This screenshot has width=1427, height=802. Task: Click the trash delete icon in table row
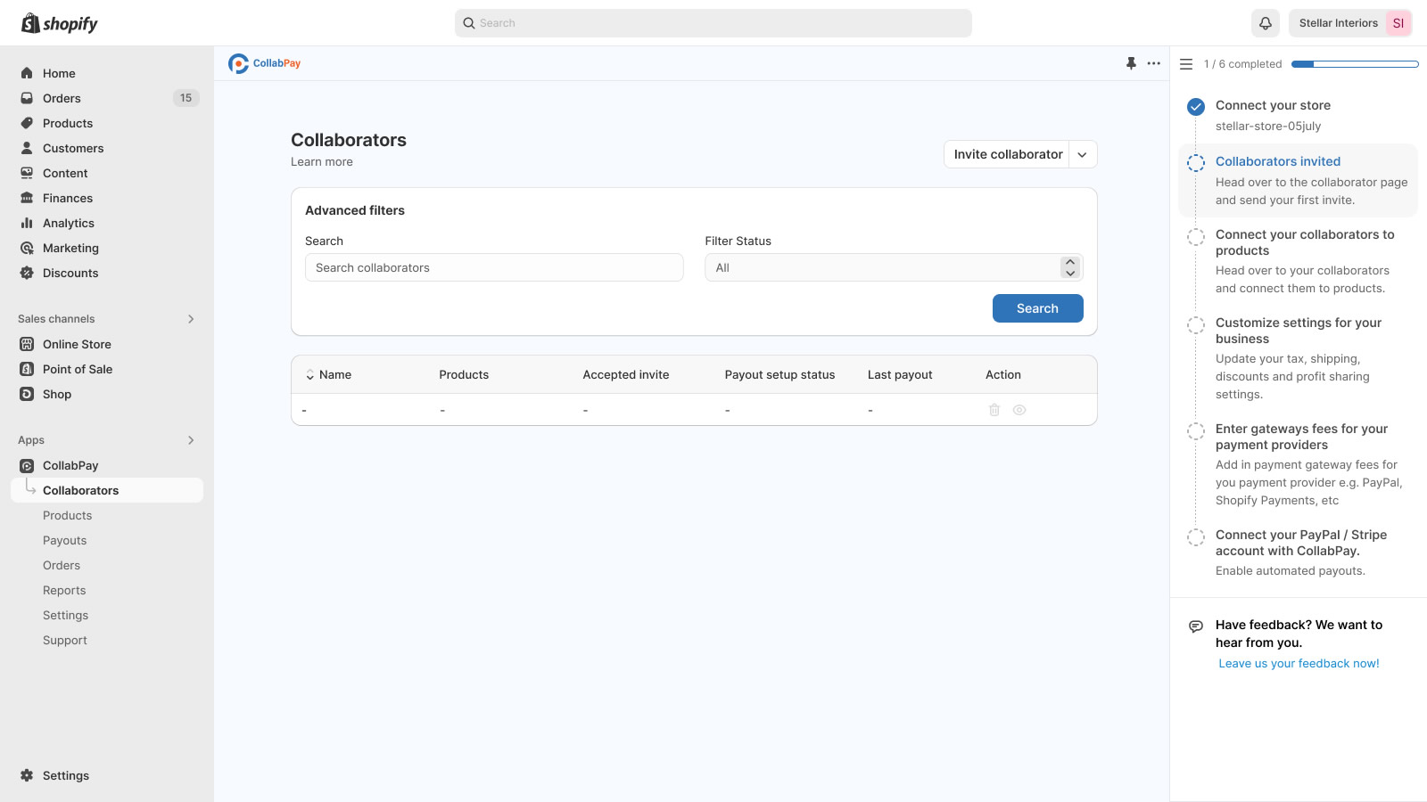(x=994, y=410)
